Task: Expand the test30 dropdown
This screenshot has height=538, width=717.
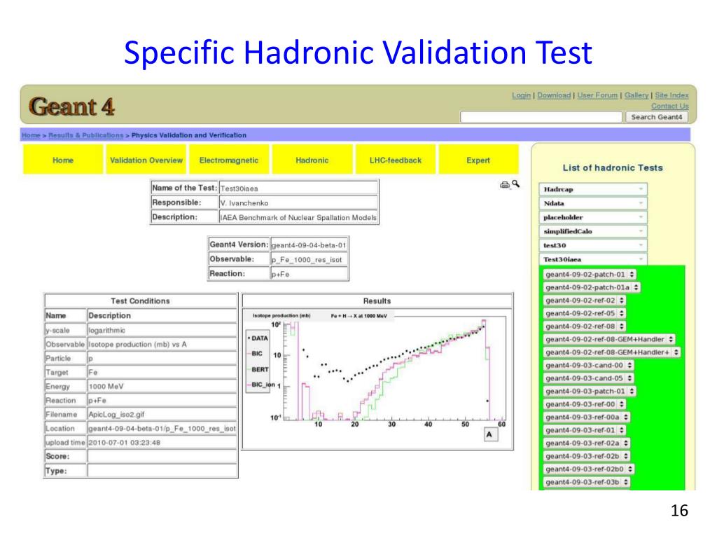Action: [593, 245]
